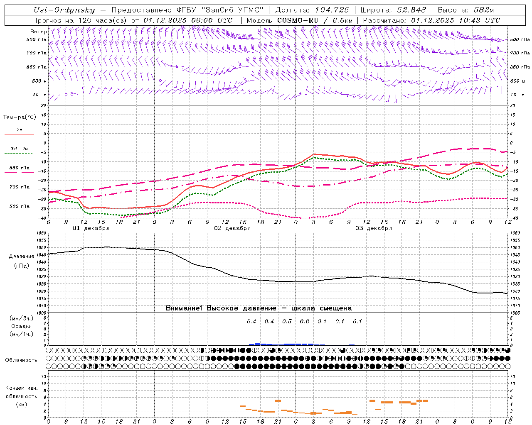Click the "850 гПа" temperature legend entry
Viewport: 532px width, 425px height.
(19, 168)
